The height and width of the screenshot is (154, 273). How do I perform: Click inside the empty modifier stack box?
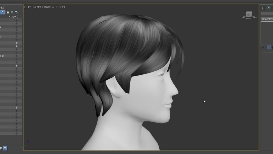pos(267,33)
